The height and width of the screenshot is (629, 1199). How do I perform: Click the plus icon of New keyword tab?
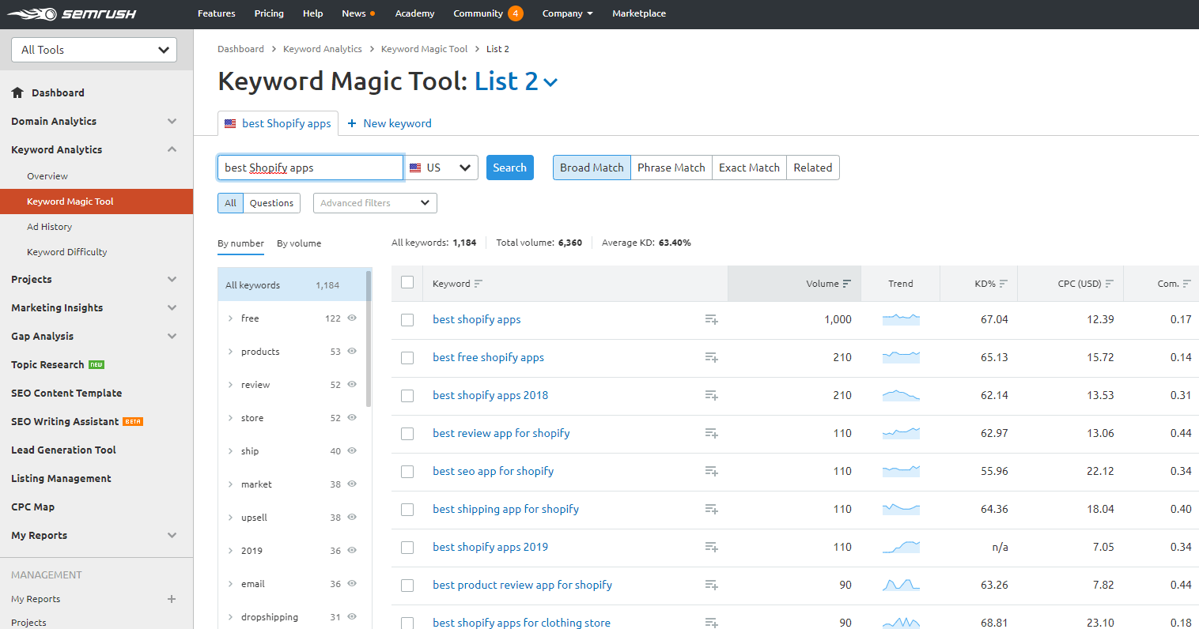[352, 123]
